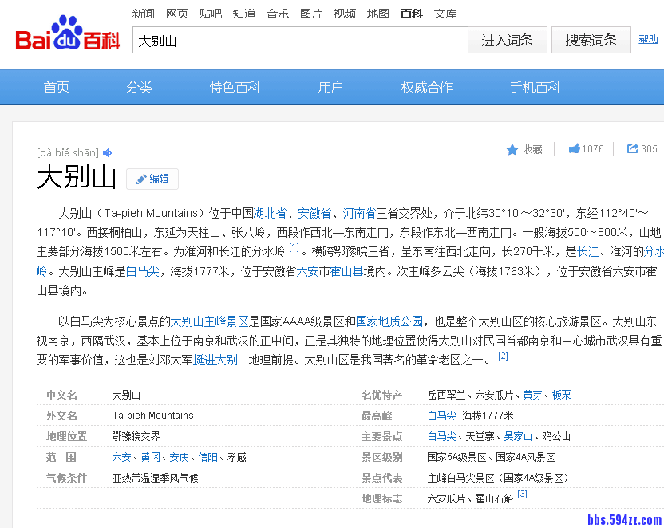Screen dimensions: 664x528
Task: Switch to the 图片 search category
Action: tap(311, 14)
